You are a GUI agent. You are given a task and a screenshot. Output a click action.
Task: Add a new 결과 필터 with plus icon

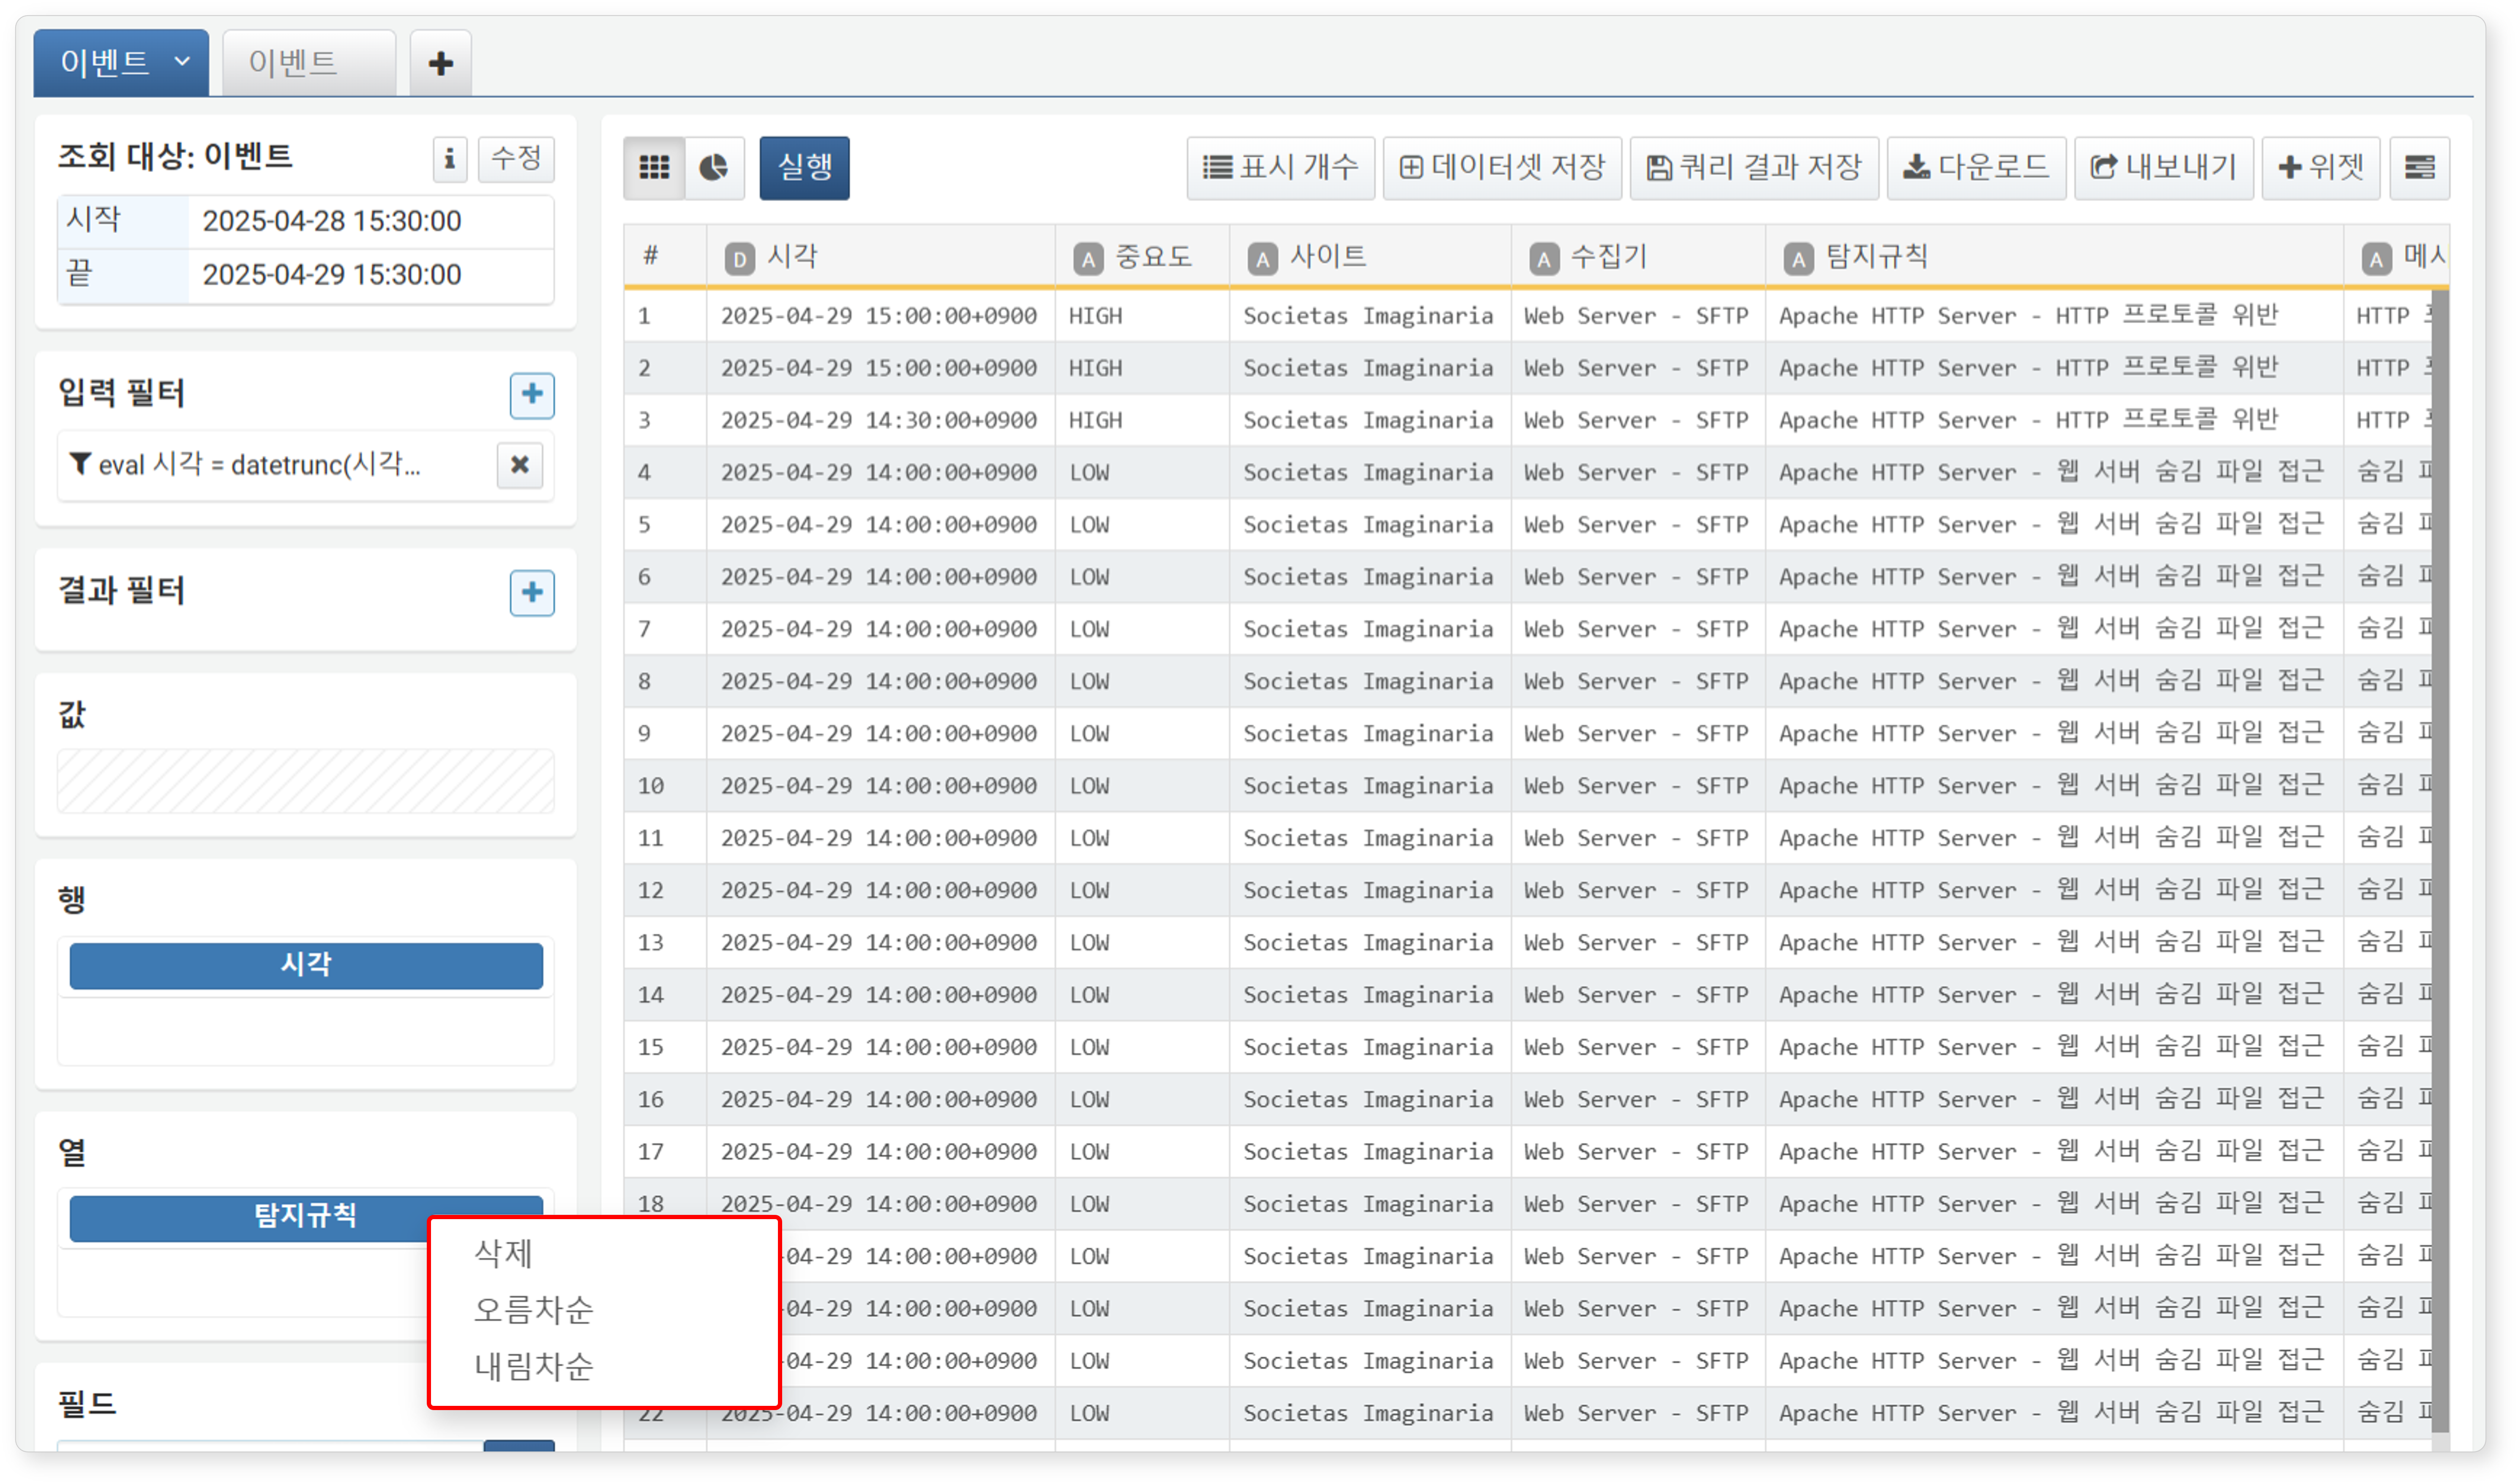click(532, 593)
